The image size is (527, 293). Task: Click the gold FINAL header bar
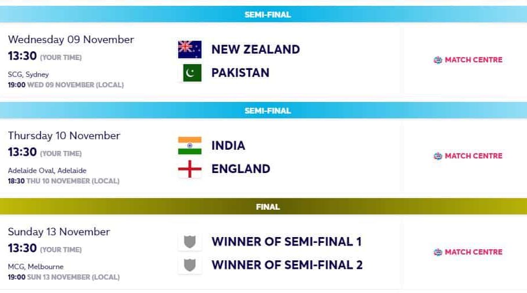tap(263, 207)
